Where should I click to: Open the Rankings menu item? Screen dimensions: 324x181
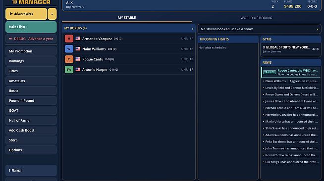(31, 61)
